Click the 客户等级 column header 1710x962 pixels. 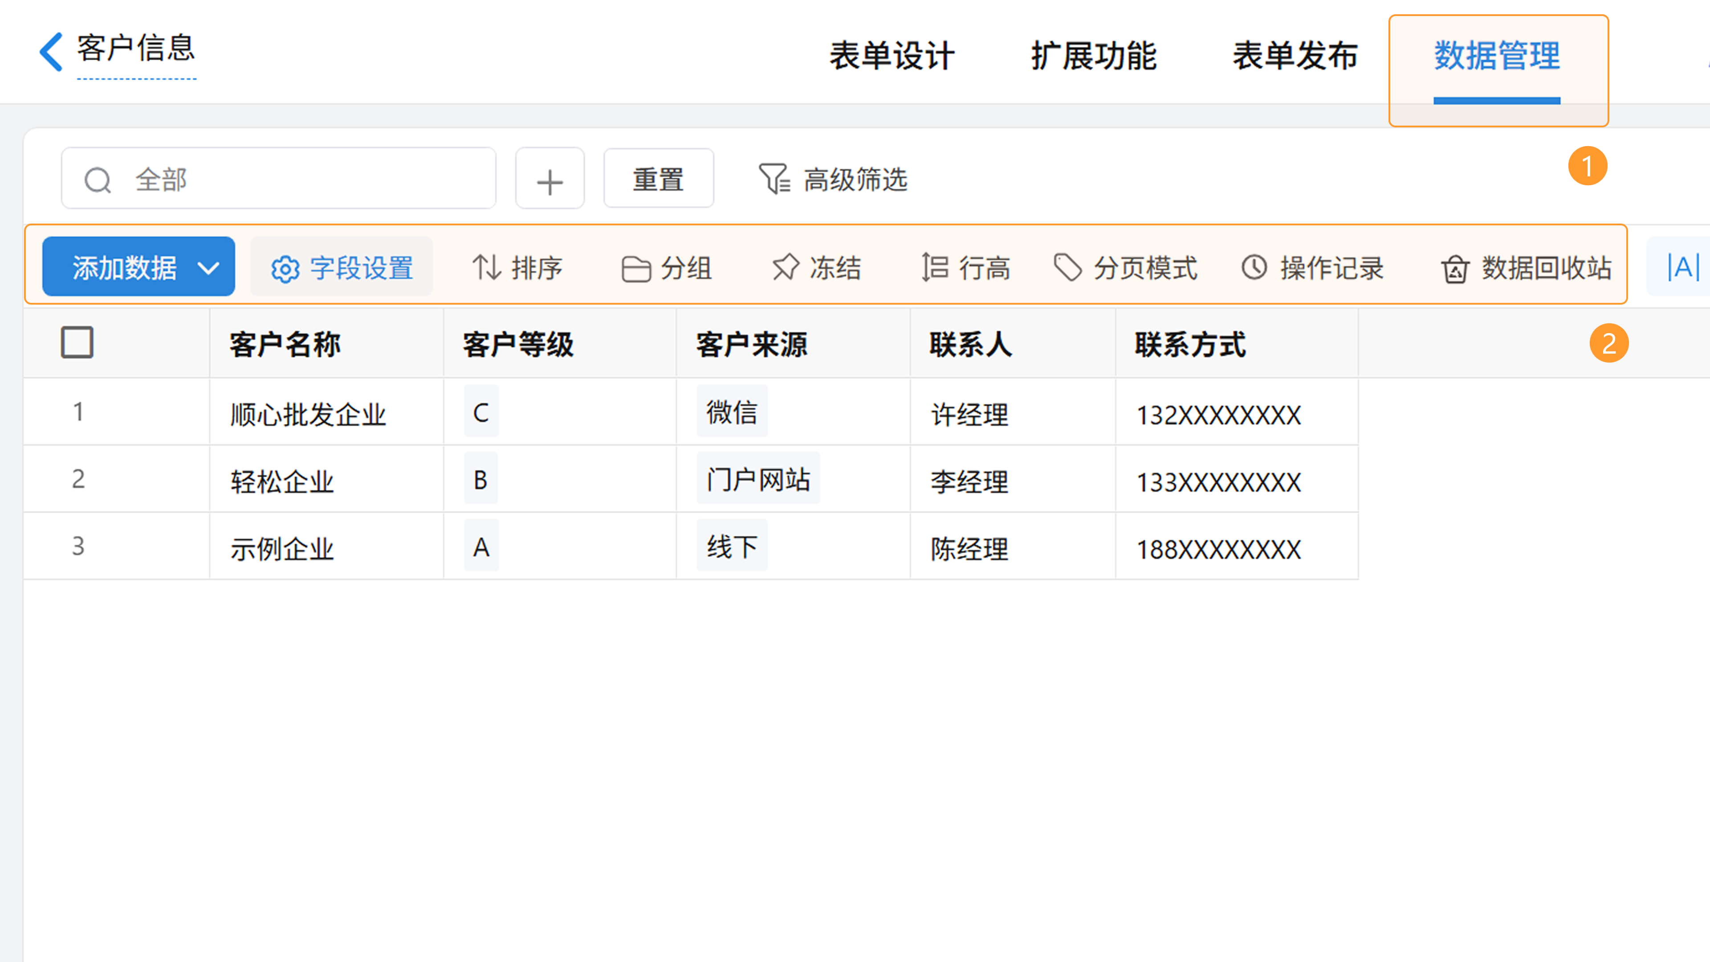point(518,345)
